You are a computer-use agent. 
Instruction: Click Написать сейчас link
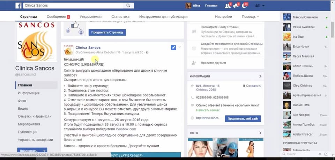point(208,110)
